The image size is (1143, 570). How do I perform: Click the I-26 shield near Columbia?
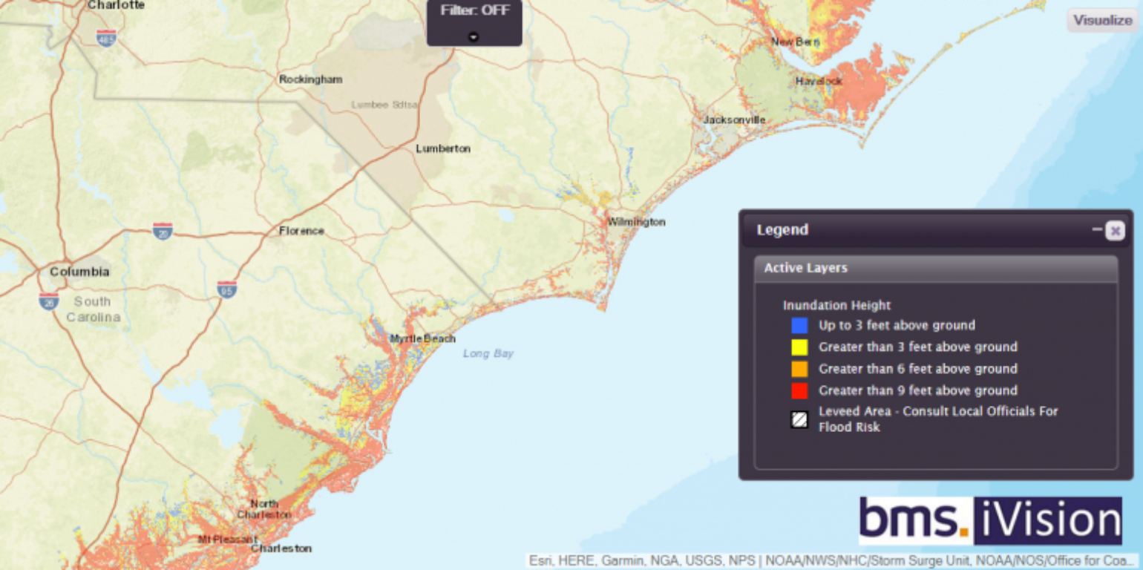48,301
